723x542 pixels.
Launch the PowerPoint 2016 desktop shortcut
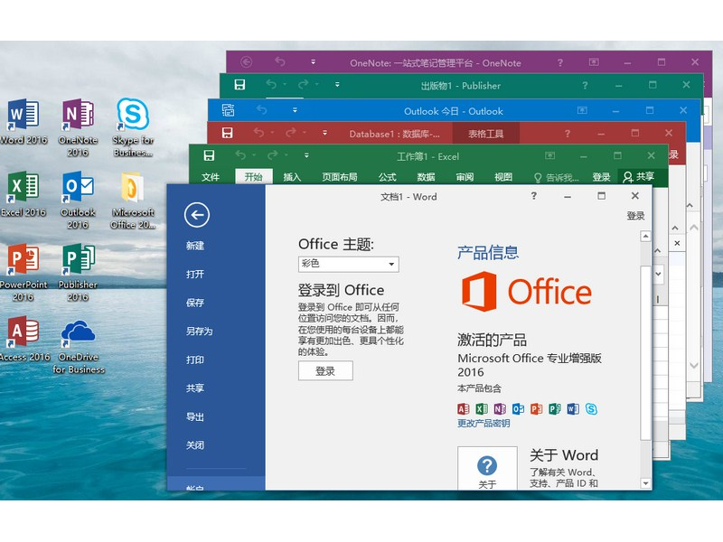click(x=23, y=273)
